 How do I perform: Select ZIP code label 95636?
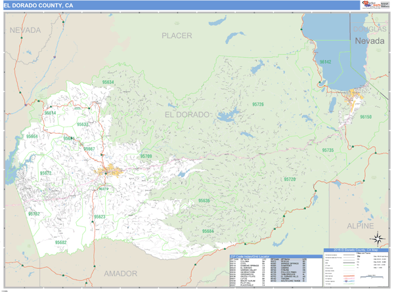(204, 200)
